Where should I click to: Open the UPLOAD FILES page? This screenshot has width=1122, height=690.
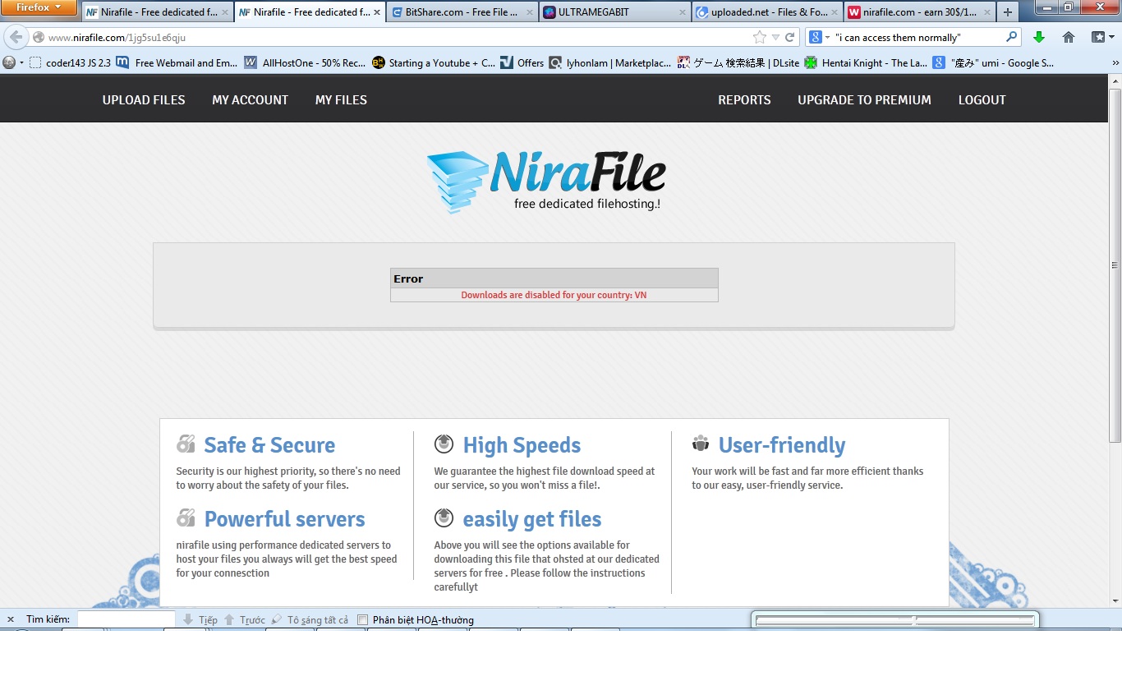click(x=144, y=100)
